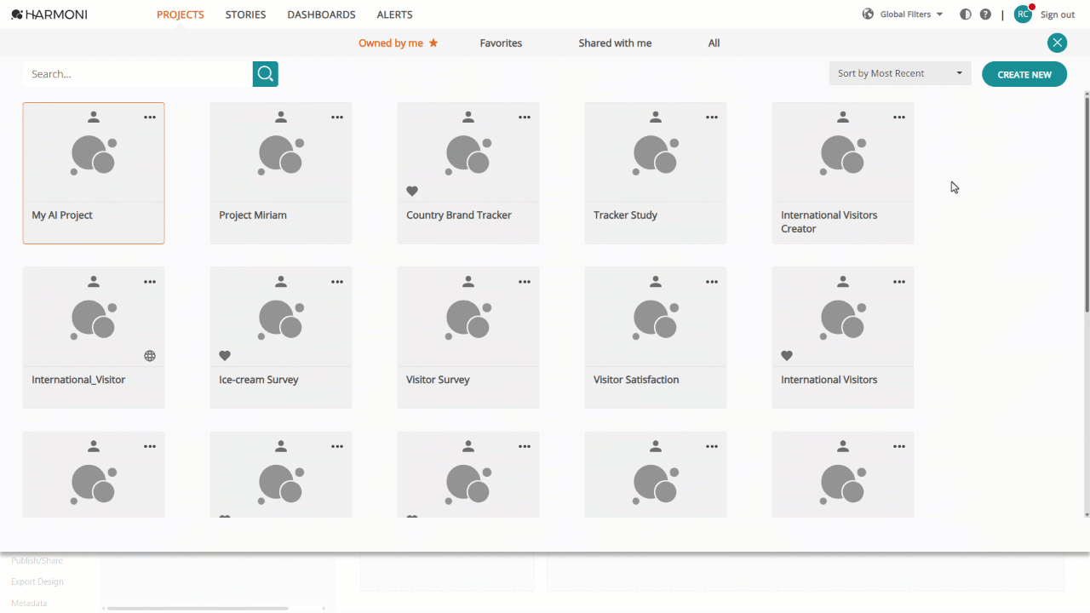Open the DASHBOARDS menu
Screen dimensions: 1090x613
(321, 14)
